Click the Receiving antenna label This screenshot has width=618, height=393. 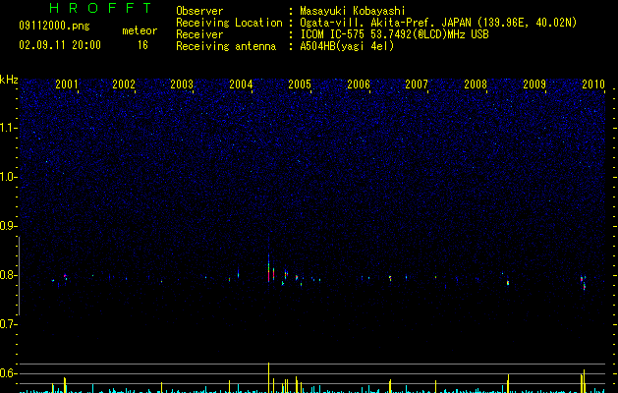pyautogui.click(x=226, y=46)
